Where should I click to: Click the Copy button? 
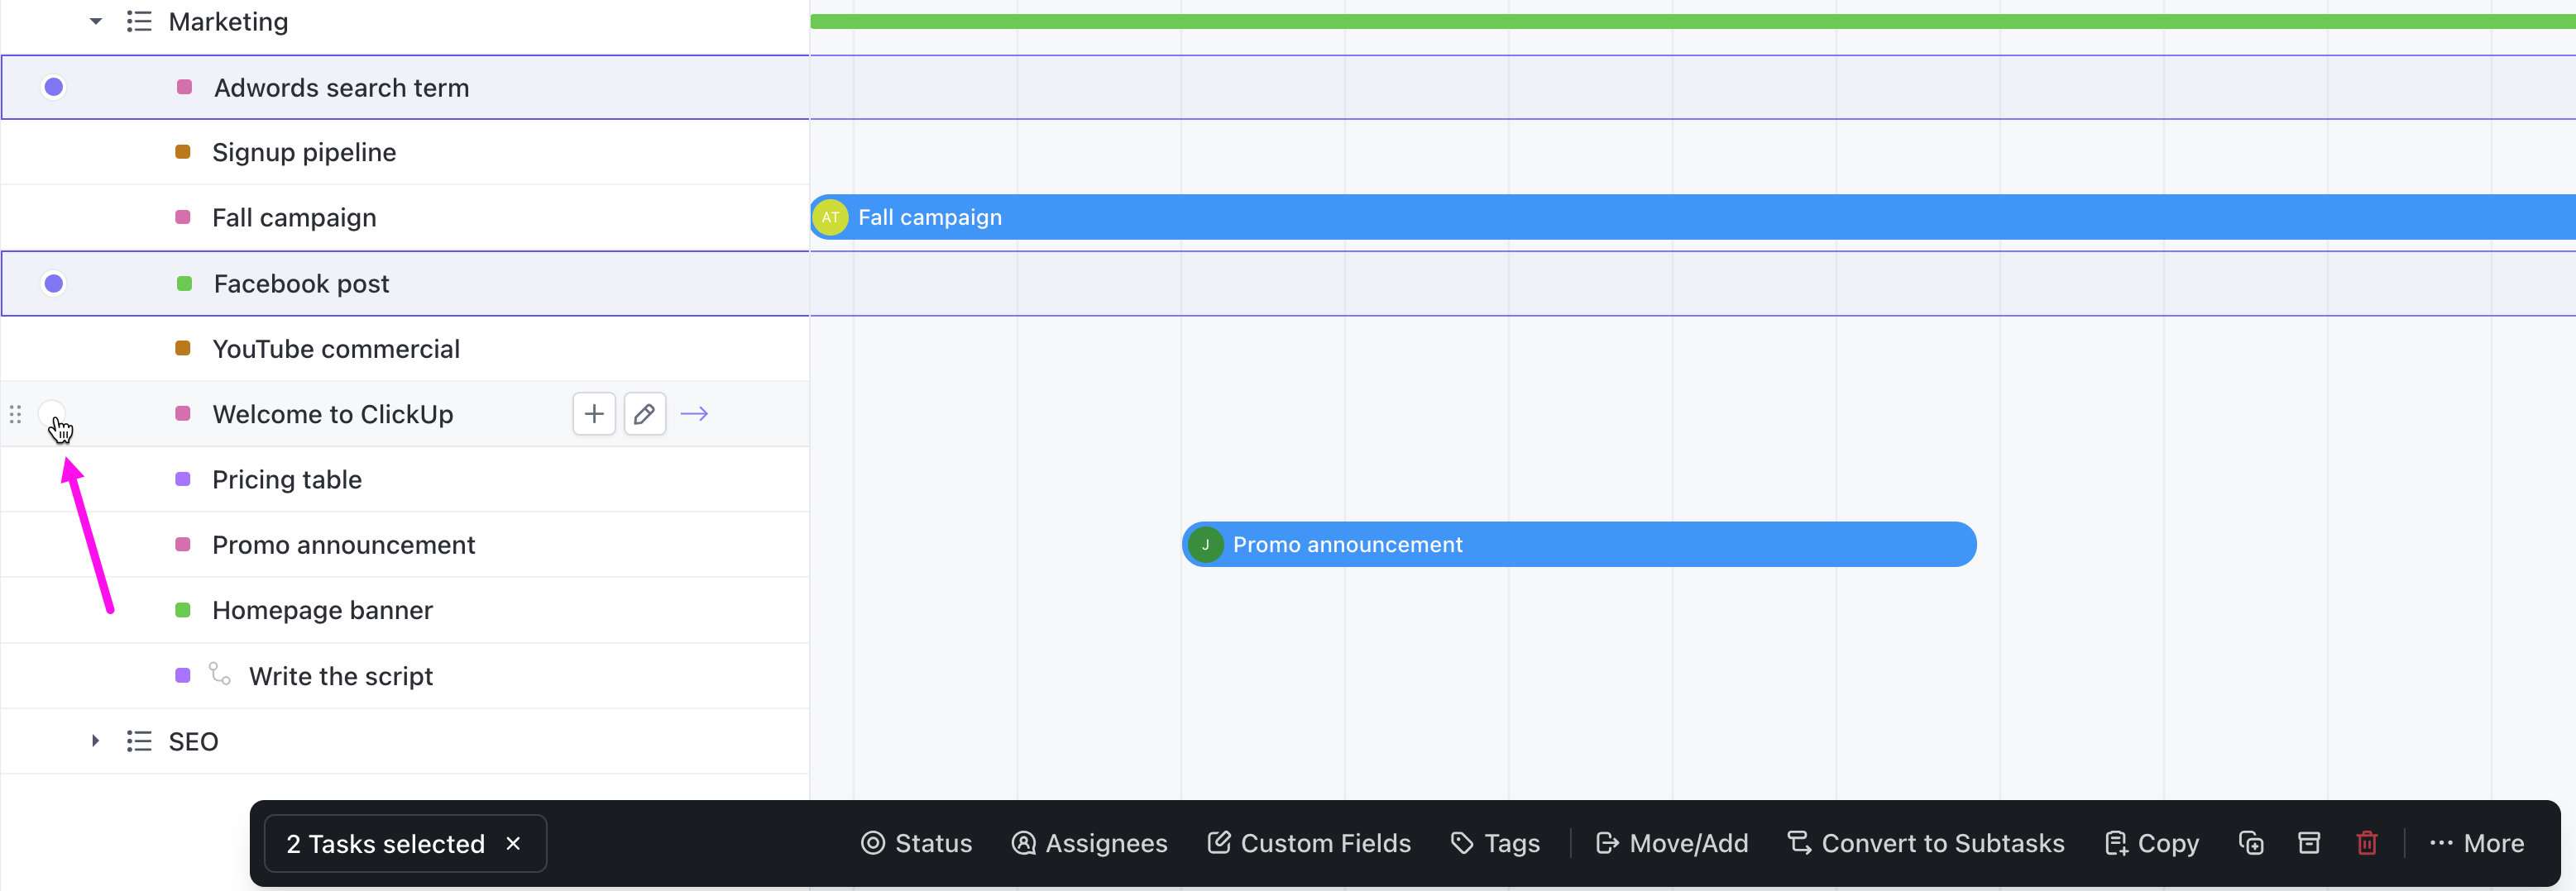[x=2152, y=843]
